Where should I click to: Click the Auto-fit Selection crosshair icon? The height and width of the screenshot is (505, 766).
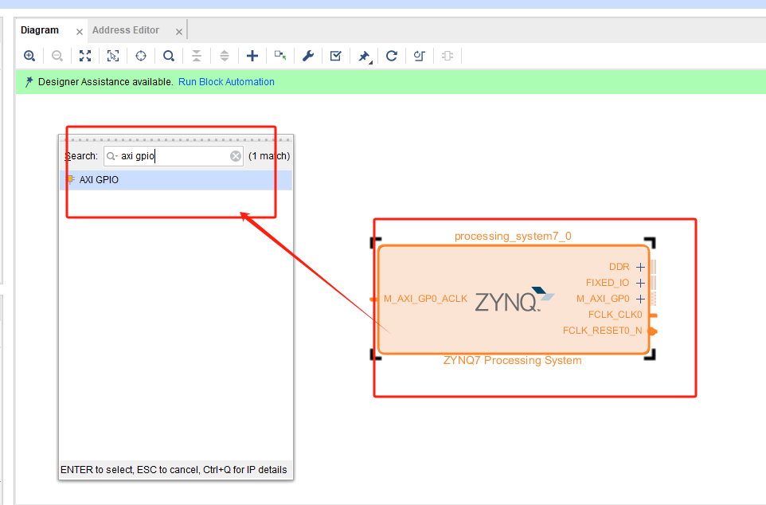point(141,56)
